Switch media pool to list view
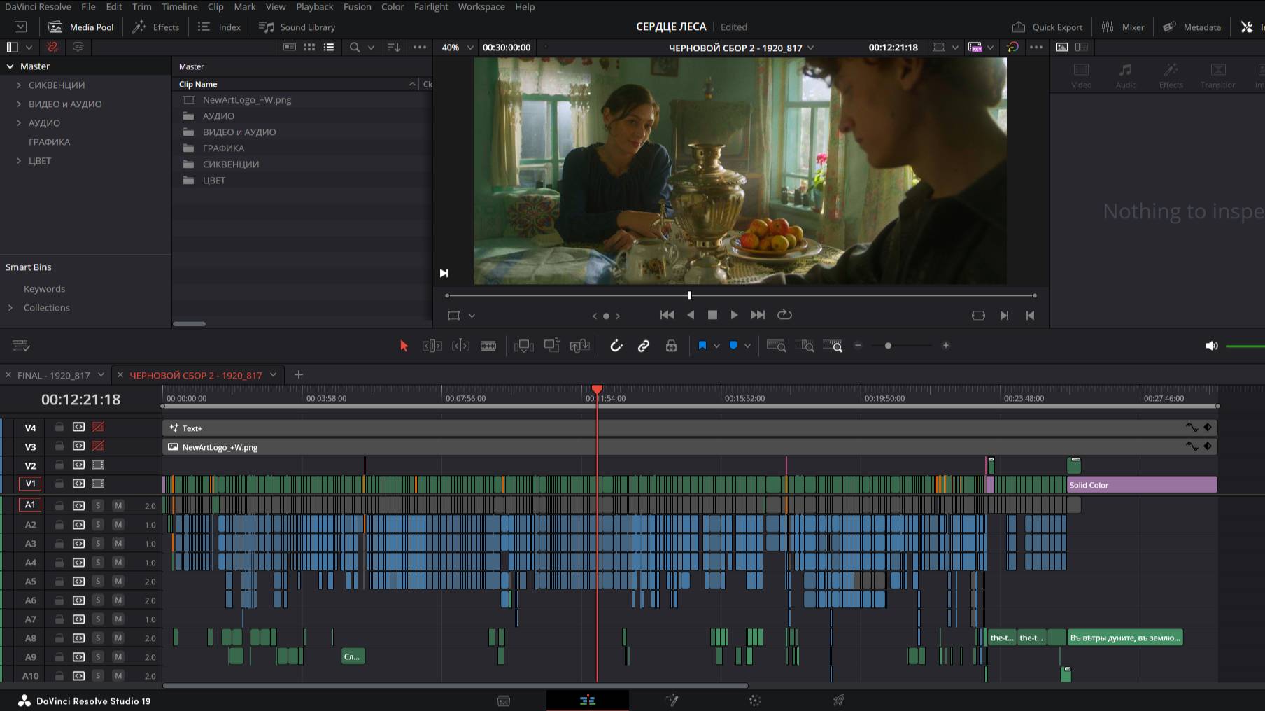1265x711 pixels. [329, 47]
